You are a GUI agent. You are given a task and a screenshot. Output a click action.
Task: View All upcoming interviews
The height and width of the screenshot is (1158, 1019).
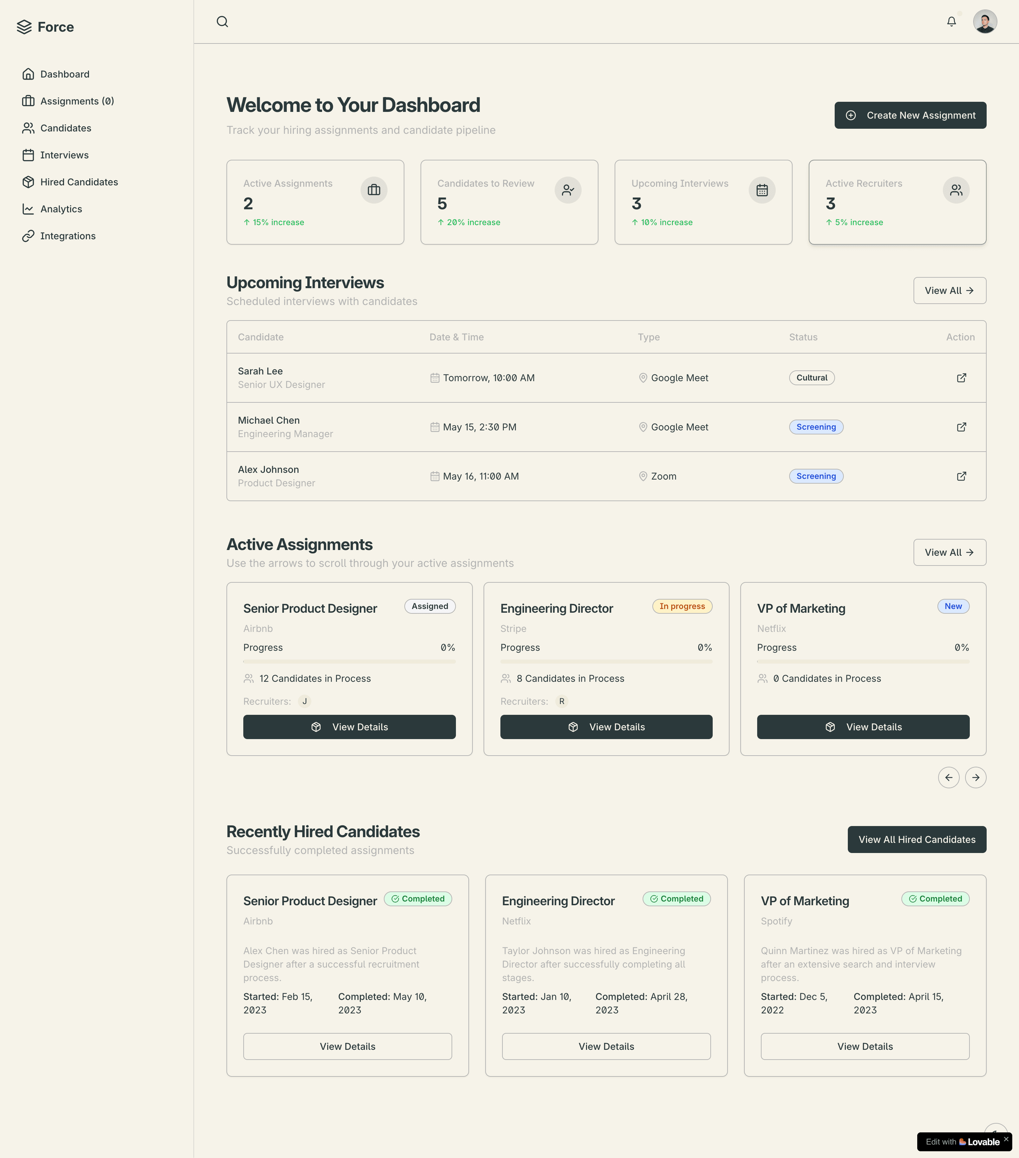[949, 291]
